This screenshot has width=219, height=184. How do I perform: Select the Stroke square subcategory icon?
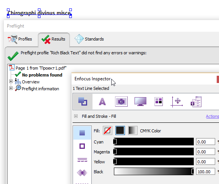(x=82, y=146)
